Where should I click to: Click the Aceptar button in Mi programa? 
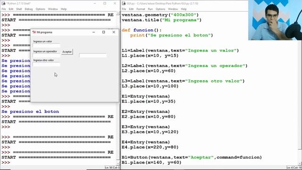pos(67,52)
